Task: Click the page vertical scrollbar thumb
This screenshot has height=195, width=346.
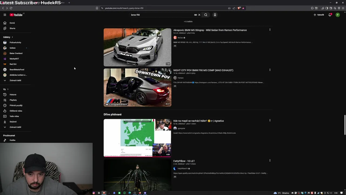Action: click(345, 125)
